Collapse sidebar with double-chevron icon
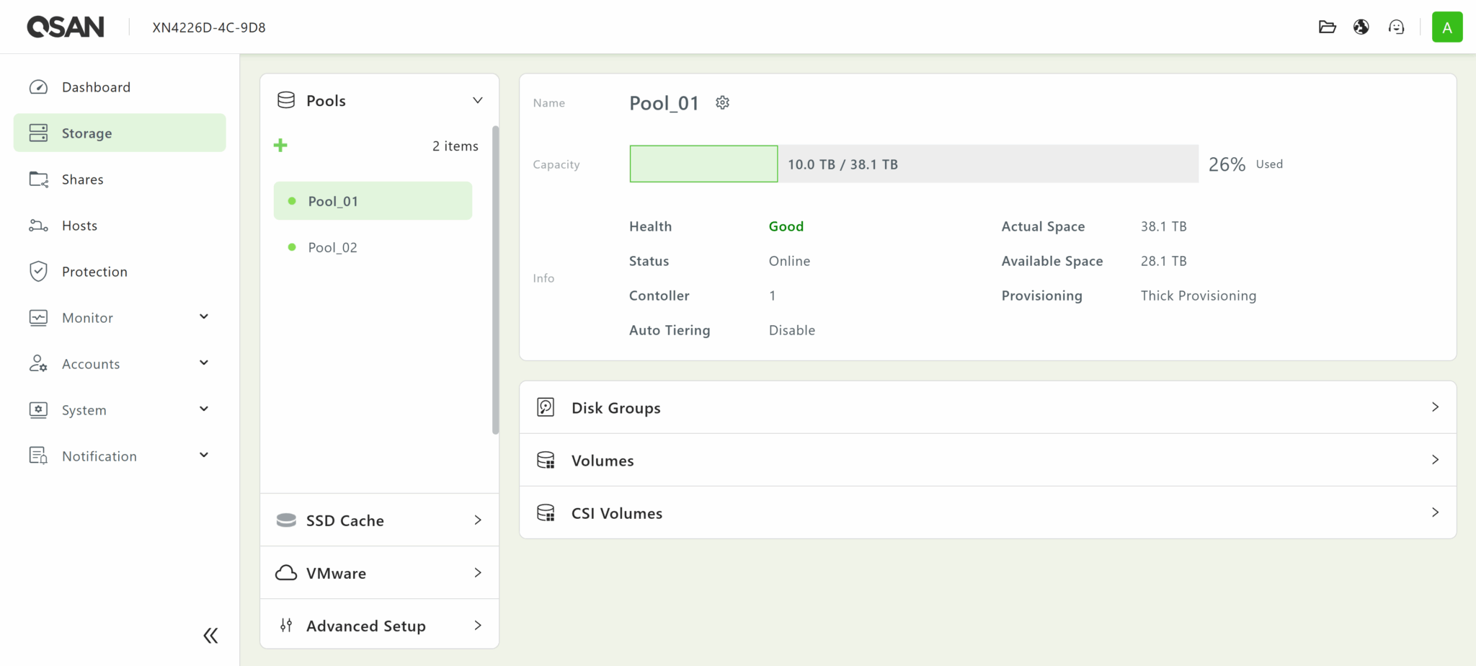 (x=210, y=635)
